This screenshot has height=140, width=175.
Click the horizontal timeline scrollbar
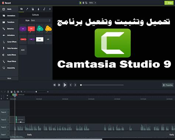click(x=56, y=139)
